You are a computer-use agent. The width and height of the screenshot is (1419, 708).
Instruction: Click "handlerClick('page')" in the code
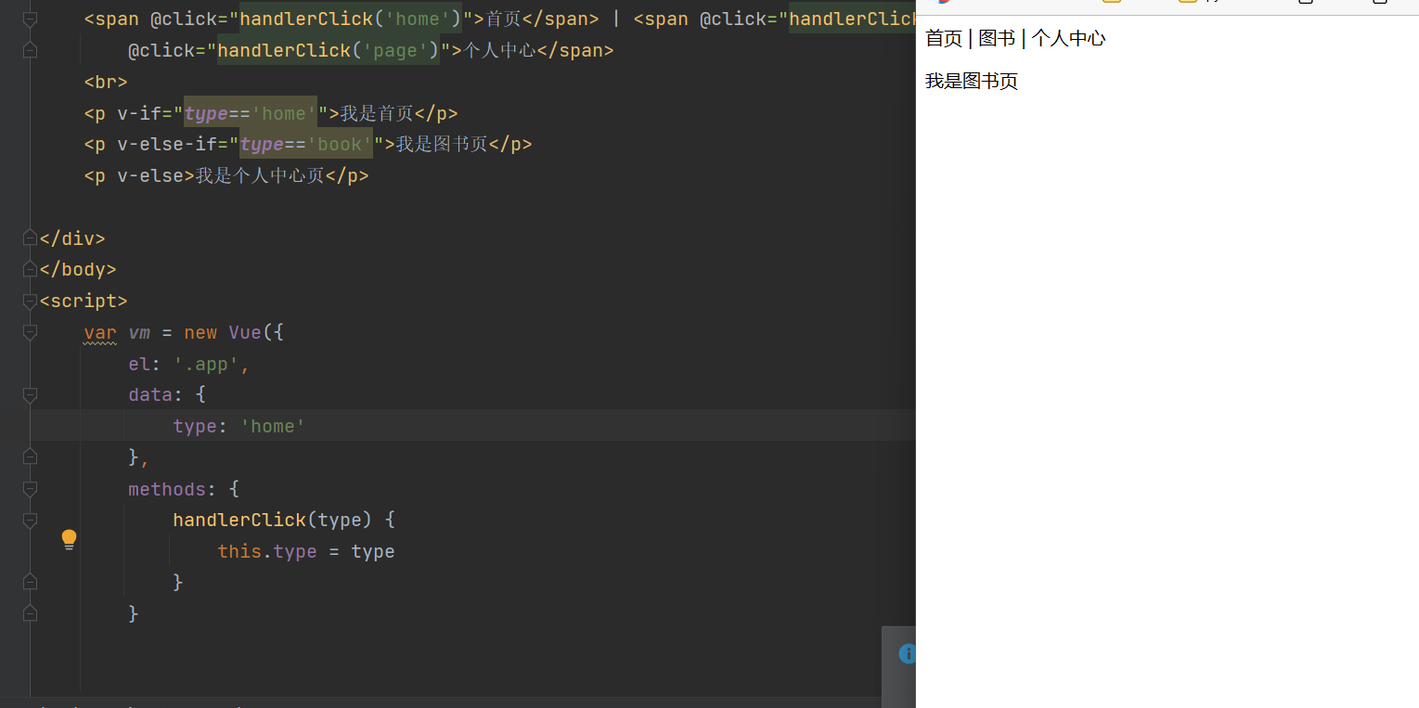point(329,50)
